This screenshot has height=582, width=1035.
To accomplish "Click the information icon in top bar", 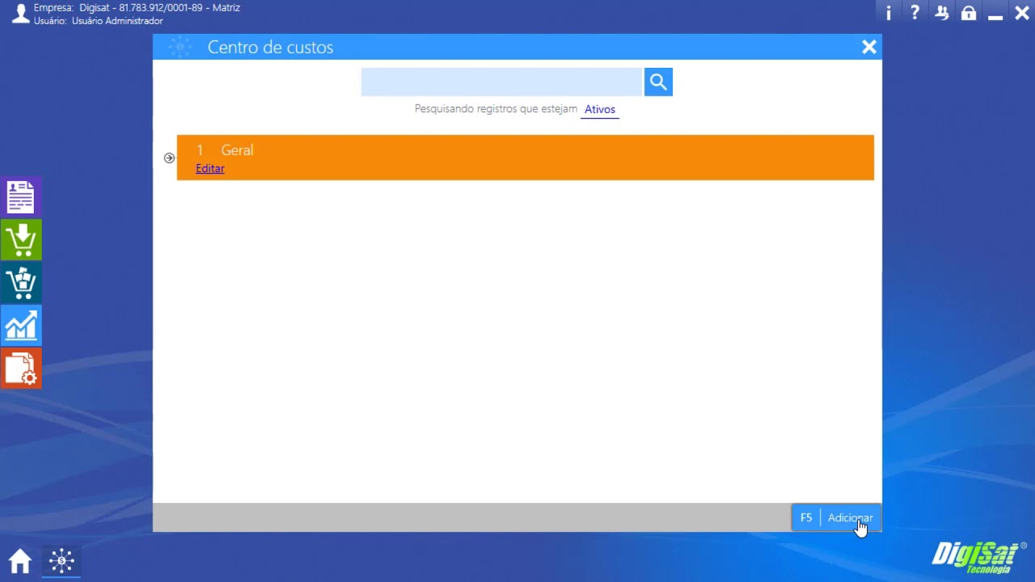I will tap(889, 13).
